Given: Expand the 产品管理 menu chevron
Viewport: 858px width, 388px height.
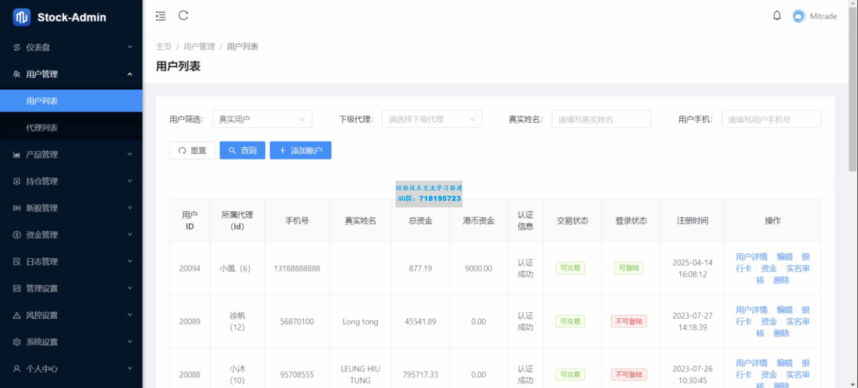Looking at the screenshot, I should pos(130,154).
